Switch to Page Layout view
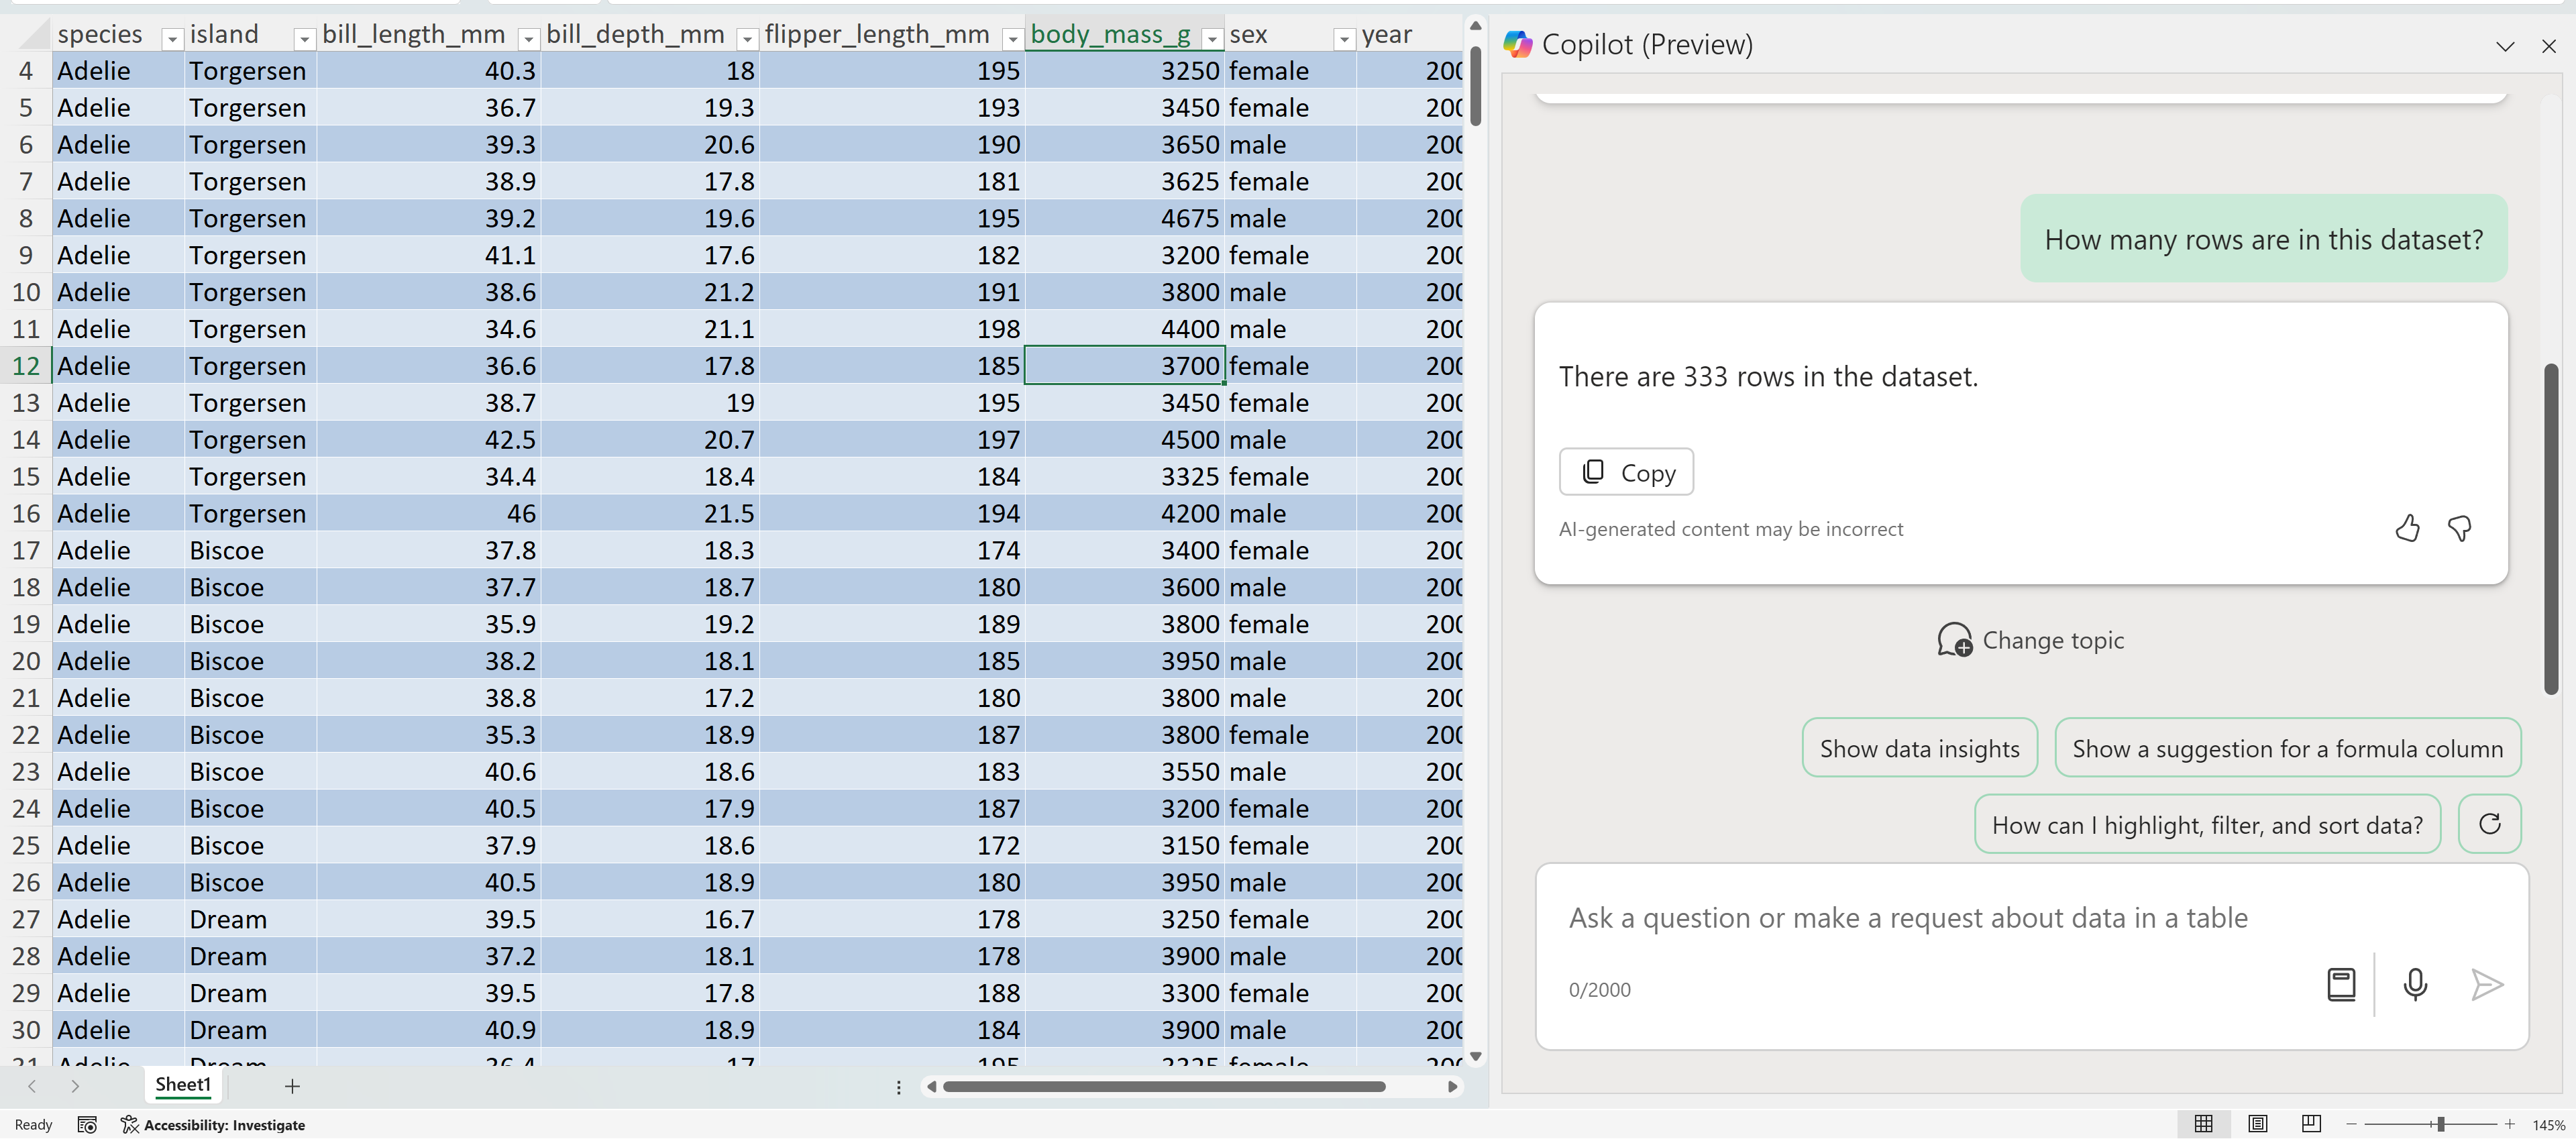2576x1139 pixels. (x=2257, y=1124)
